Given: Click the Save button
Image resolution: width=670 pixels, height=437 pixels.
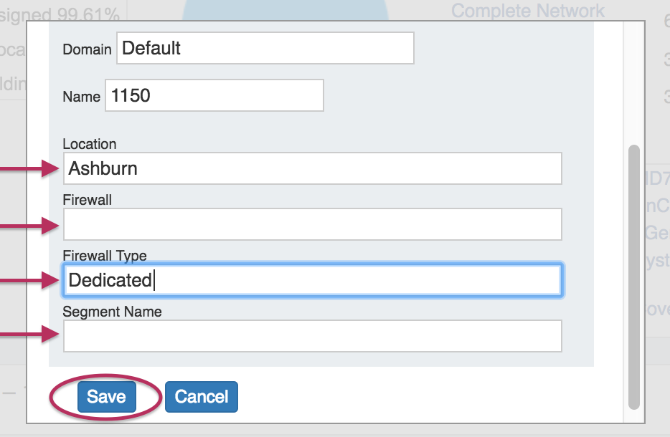Looking at the screenshot, I should pos(106,397).
